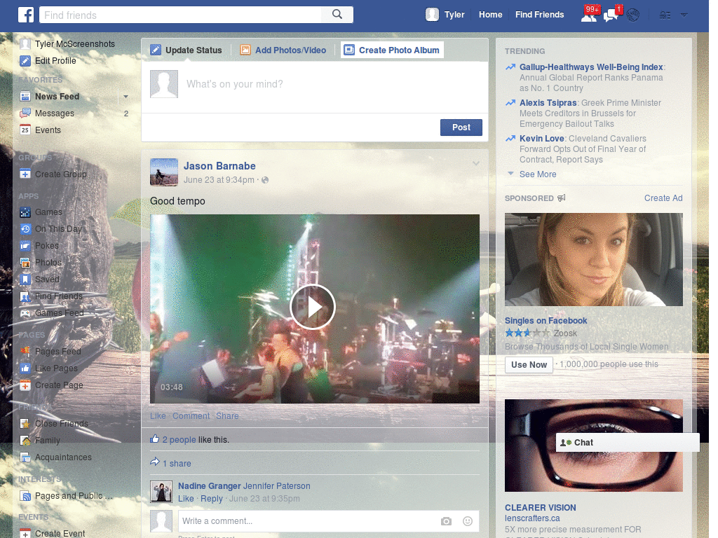Screen dimensions: 718x538
Task: Reply to Nadine Granger's comment
Action: click(x=212, y=499)
